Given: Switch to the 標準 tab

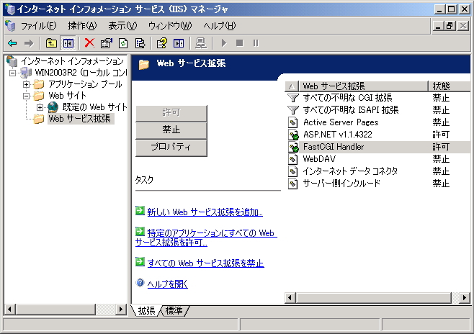Looking at the screenshot, I should point(174,311).
